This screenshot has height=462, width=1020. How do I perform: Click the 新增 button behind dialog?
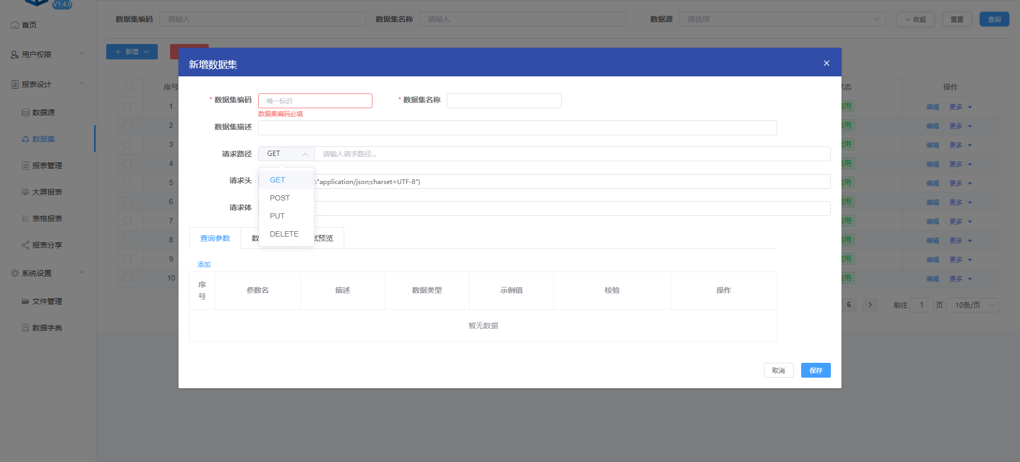click(132, 51)
